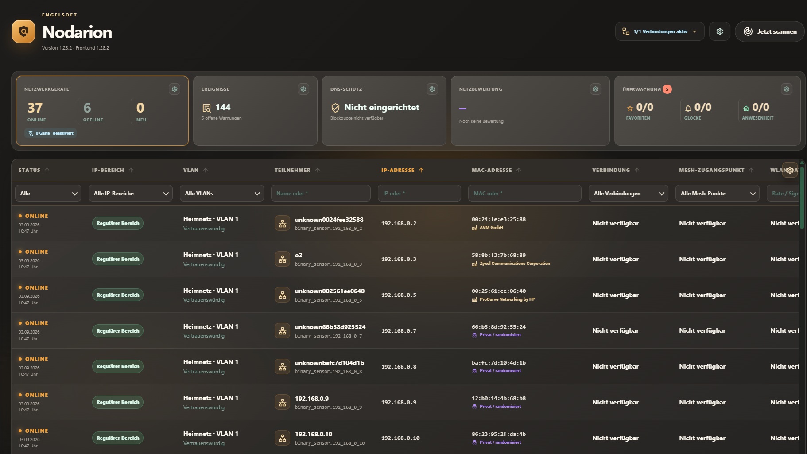
Task: Select the Überwachung summary card
Action: (x=707, y=111)
